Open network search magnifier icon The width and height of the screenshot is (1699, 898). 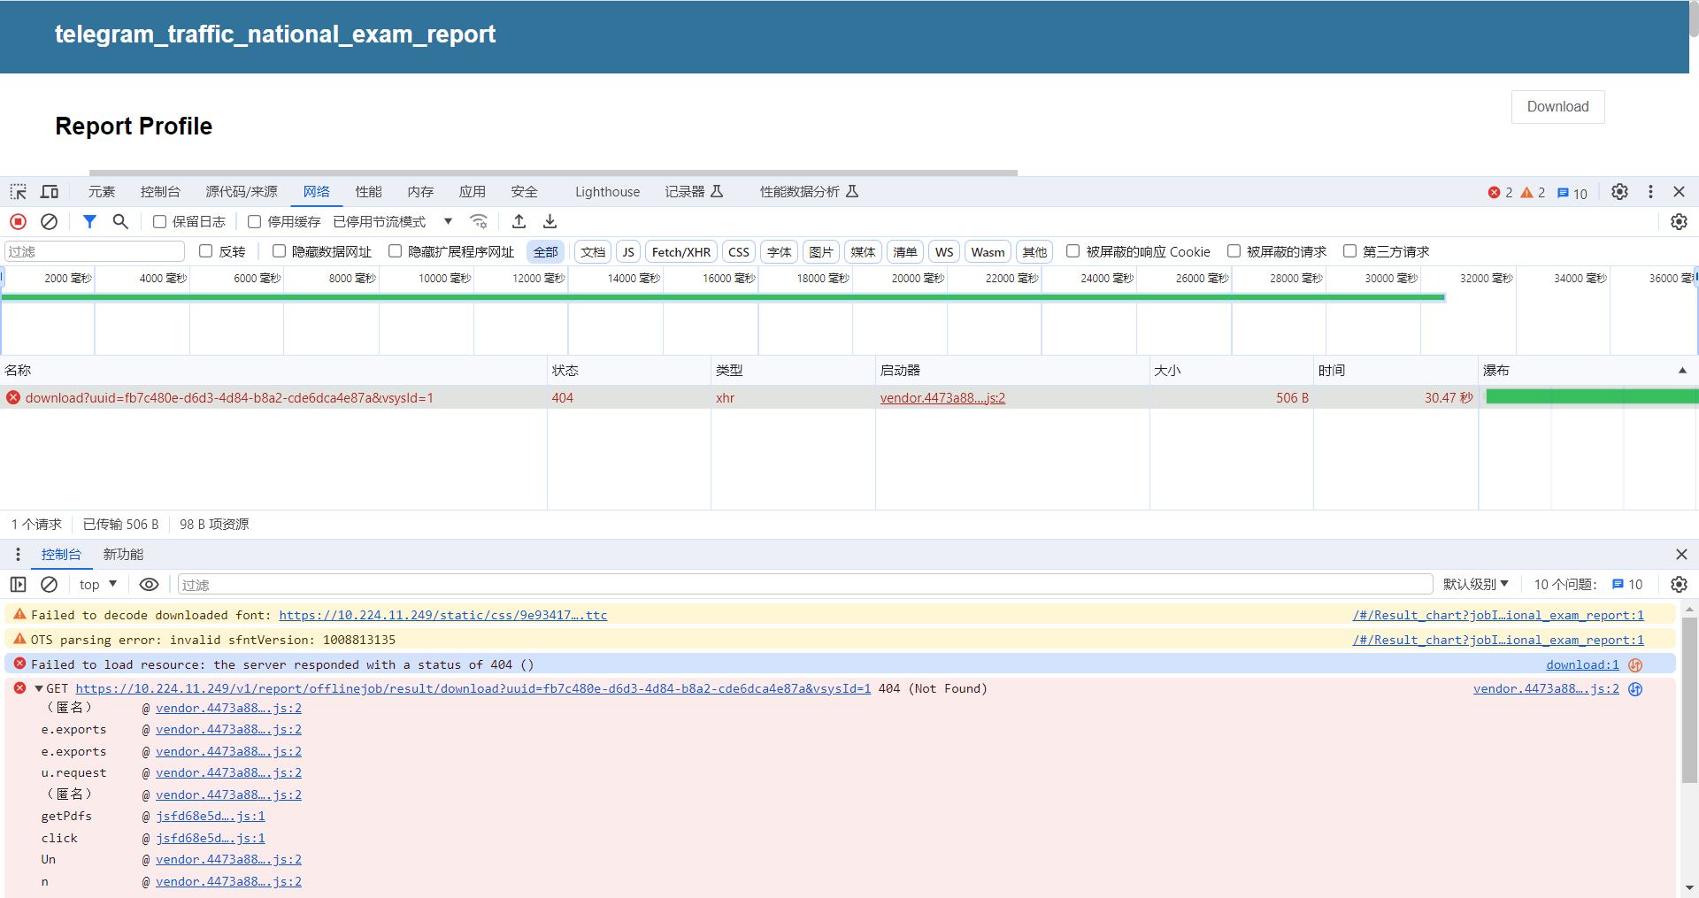(x=120, y=222)
